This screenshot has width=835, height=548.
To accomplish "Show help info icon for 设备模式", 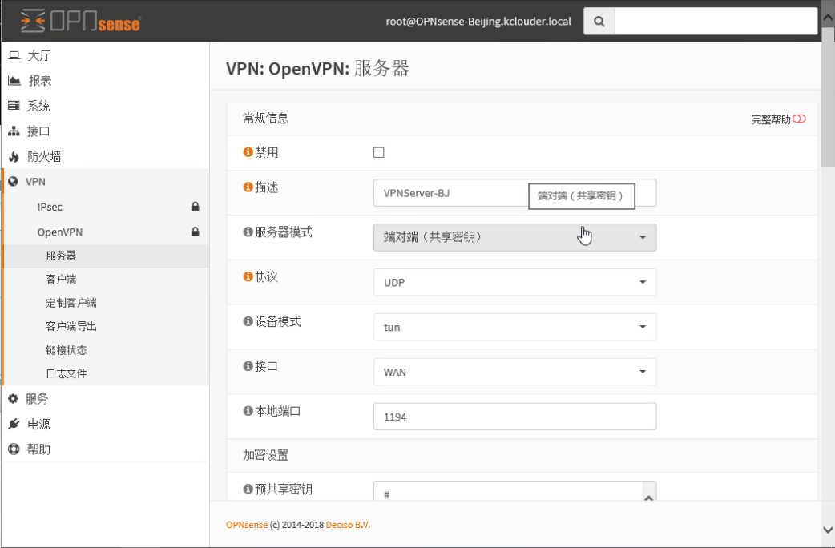I will (x=248, y=321).
